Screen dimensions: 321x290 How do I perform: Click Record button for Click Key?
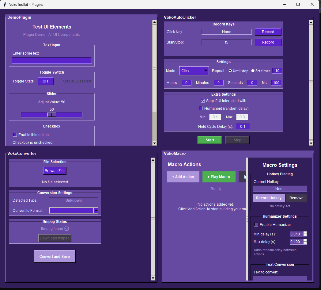268,32
